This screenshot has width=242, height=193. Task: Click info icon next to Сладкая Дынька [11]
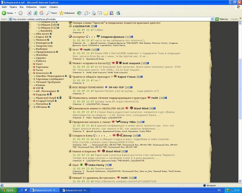(x=132, y=37)
